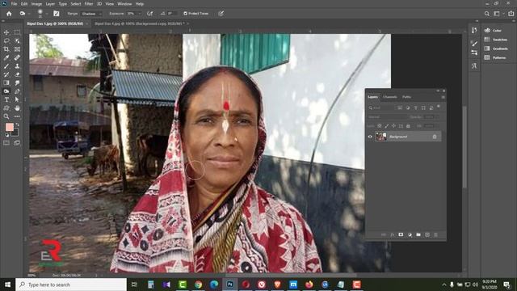Click the pink foreground color swatch

pos(9,127)
